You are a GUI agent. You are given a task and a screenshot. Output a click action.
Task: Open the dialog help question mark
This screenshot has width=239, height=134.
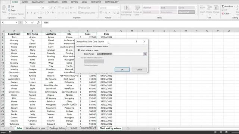point(136,41)
